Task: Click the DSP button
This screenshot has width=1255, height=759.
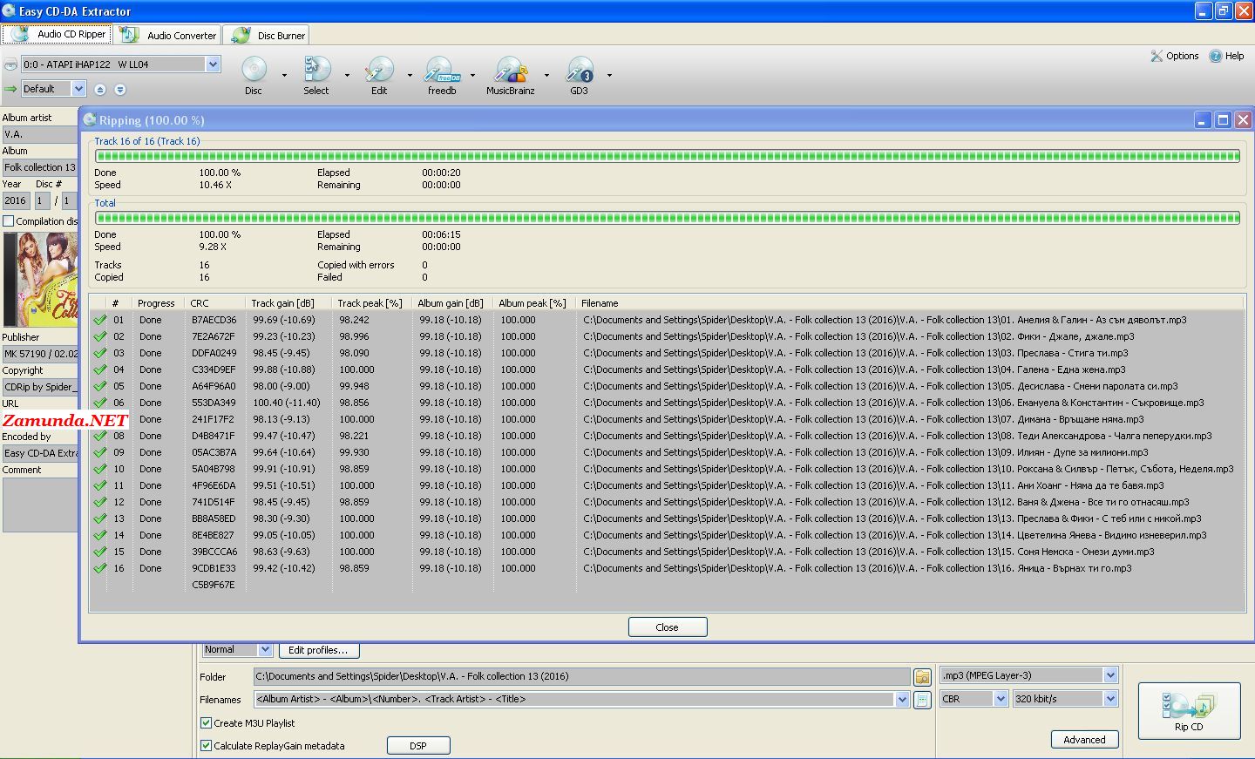Action: [x=418, y=746]
